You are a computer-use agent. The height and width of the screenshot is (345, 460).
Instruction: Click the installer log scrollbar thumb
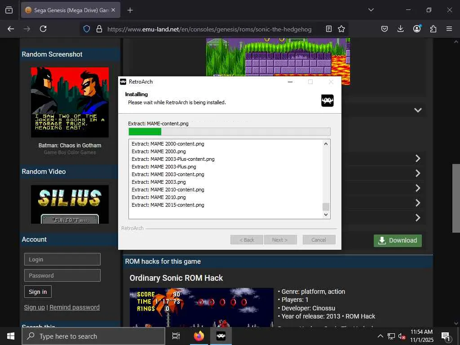[x=326, y=207]
